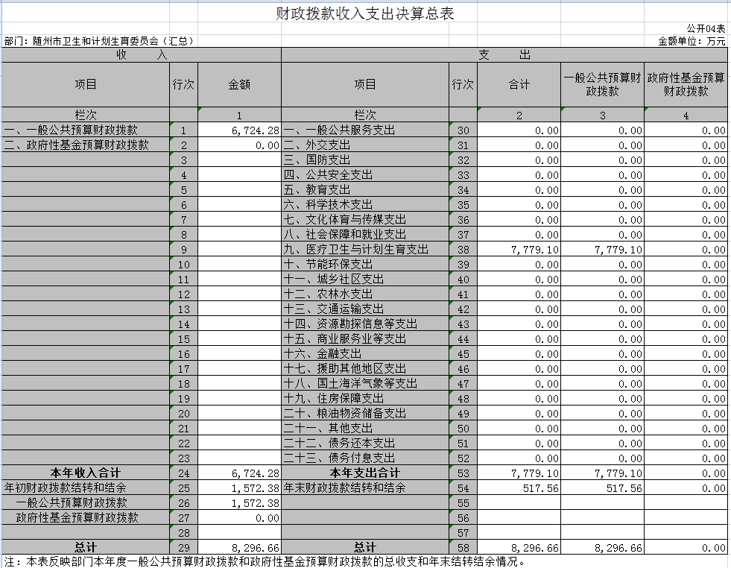731x568 pixels.
Task: Select the 支出 section header cell
Action: point(504,55)
